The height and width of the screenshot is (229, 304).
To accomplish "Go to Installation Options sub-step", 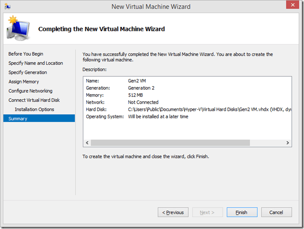I will 34,109.
